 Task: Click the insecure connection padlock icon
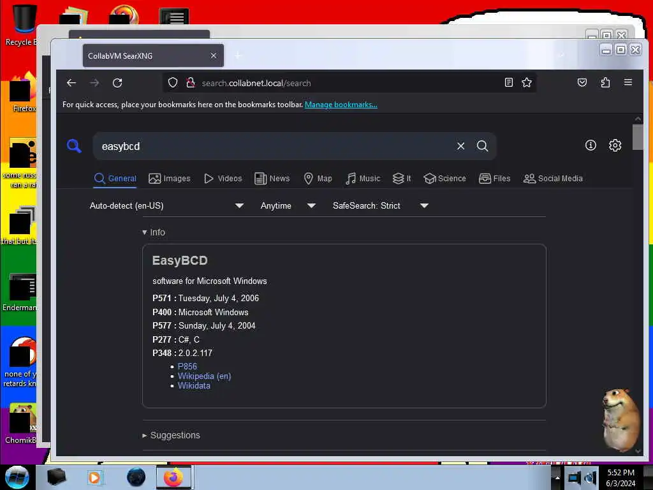(x=190, y=82)
